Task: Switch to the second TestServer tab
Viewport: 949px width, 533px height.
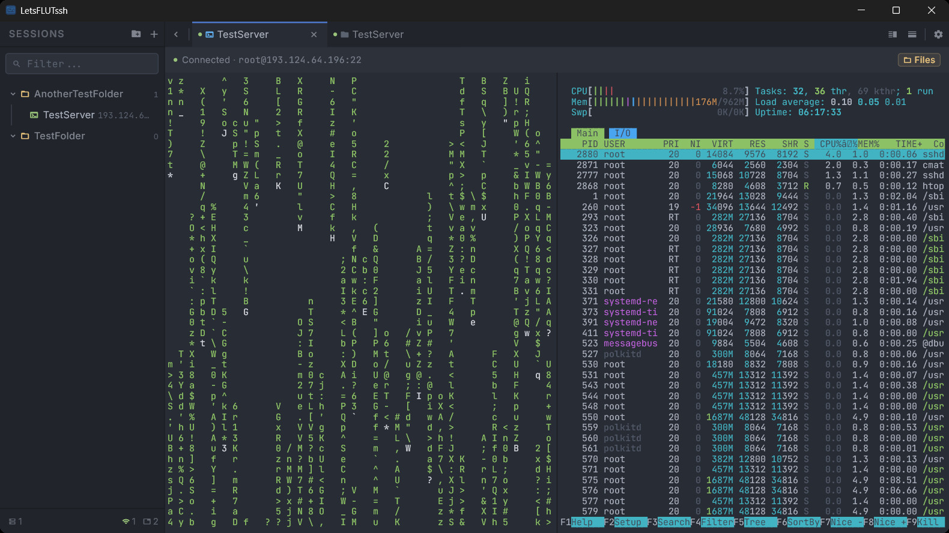Action: tap(377, 35)
